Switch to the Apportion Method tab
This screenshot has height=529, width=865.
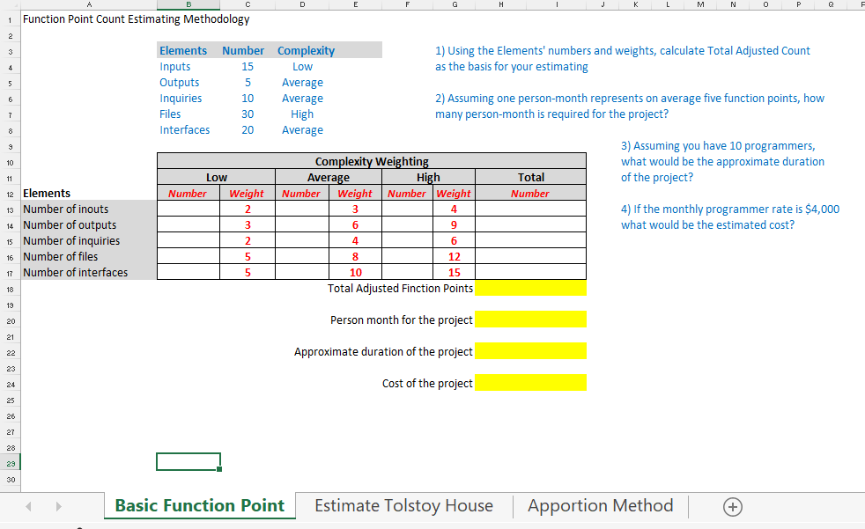click(600, 506)
